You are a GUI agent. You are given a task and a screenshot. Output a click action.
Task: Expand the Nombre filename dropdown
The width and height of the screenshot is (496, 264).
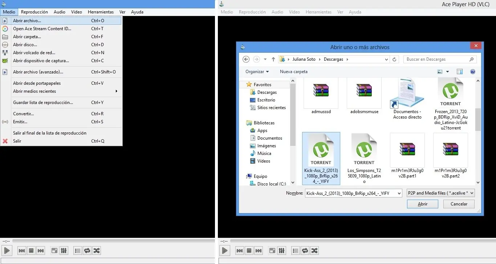coord(399,193)
